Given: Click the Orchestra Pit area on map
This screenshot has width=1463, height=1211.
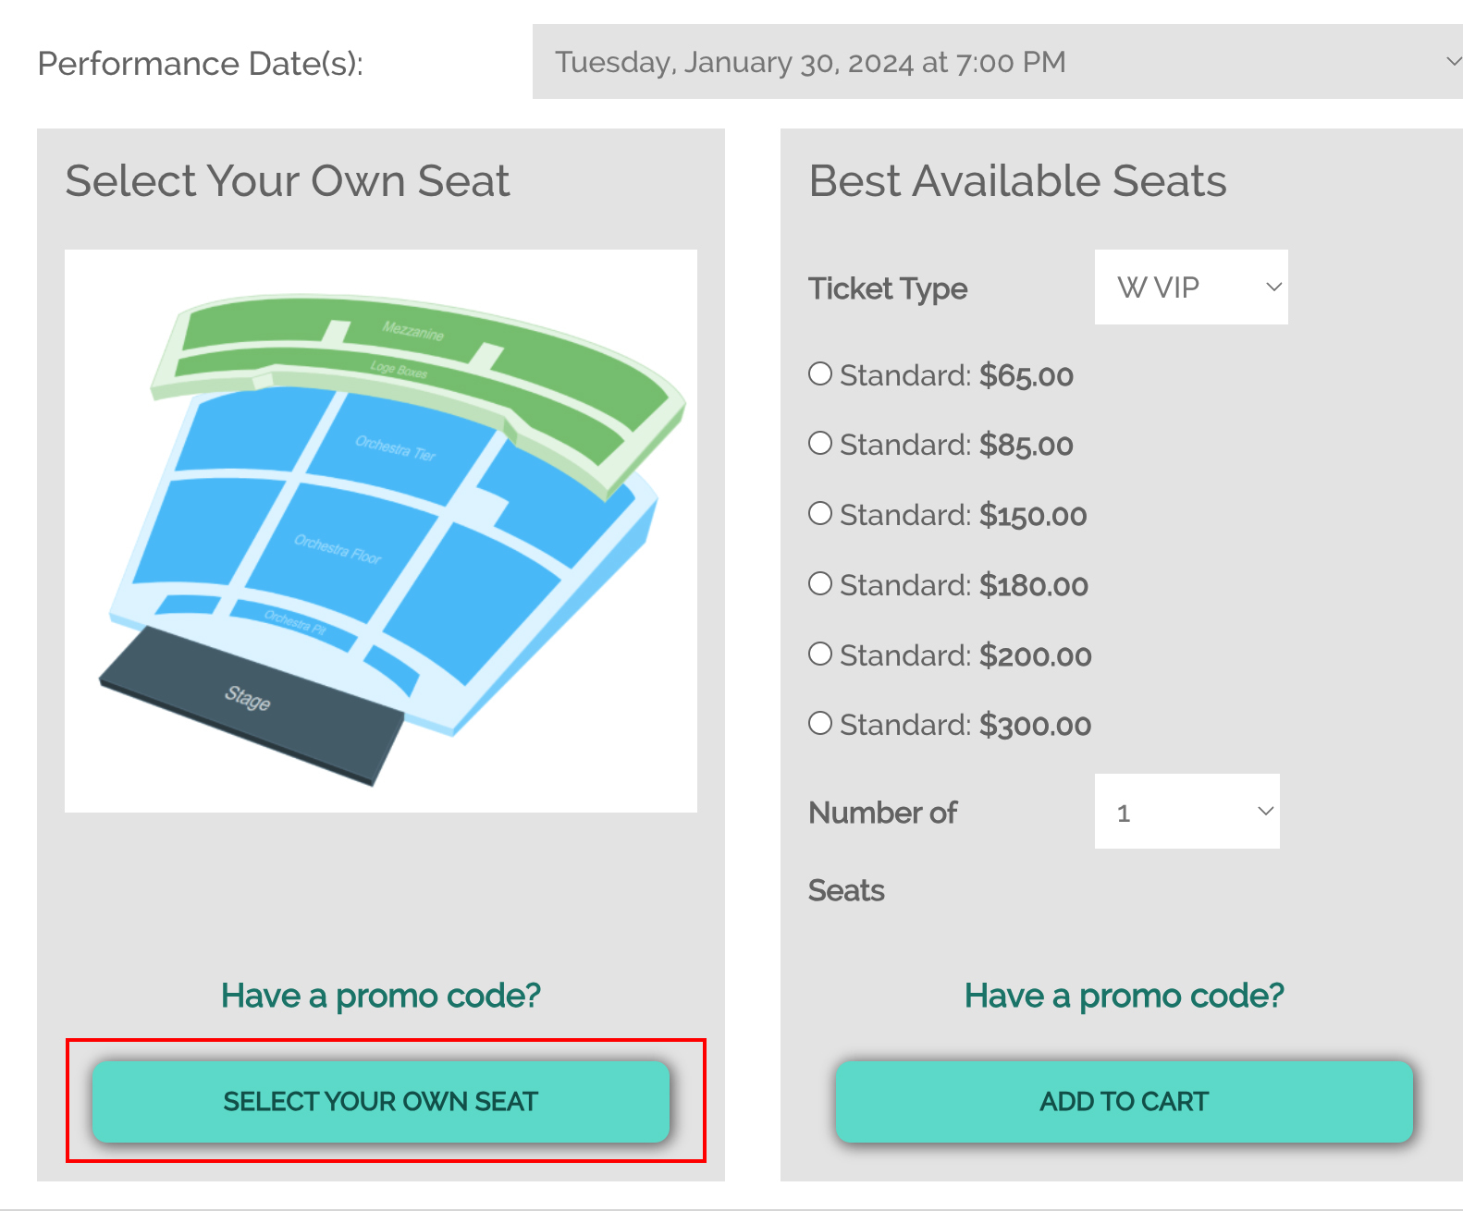Looking at the screenshot, I should coord(294,621).
